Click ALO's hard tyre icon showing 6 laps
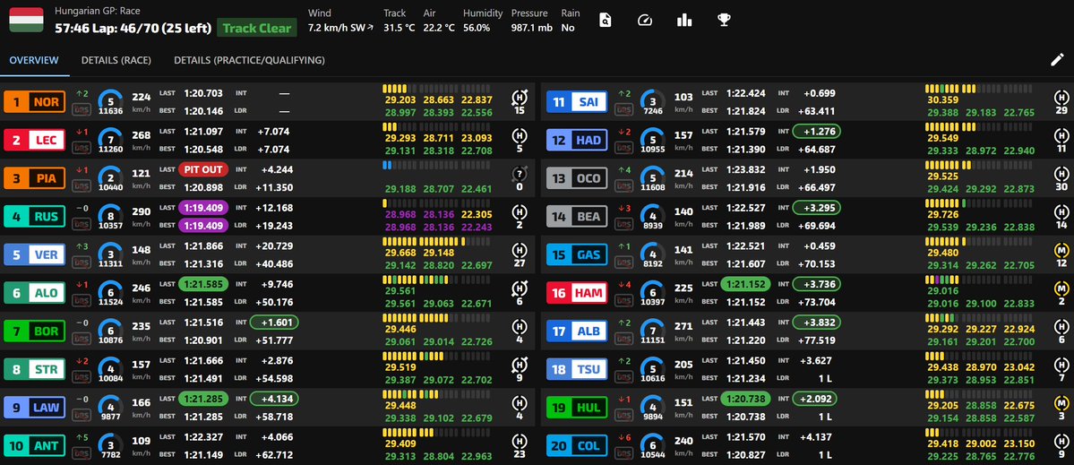 point(520,289)
